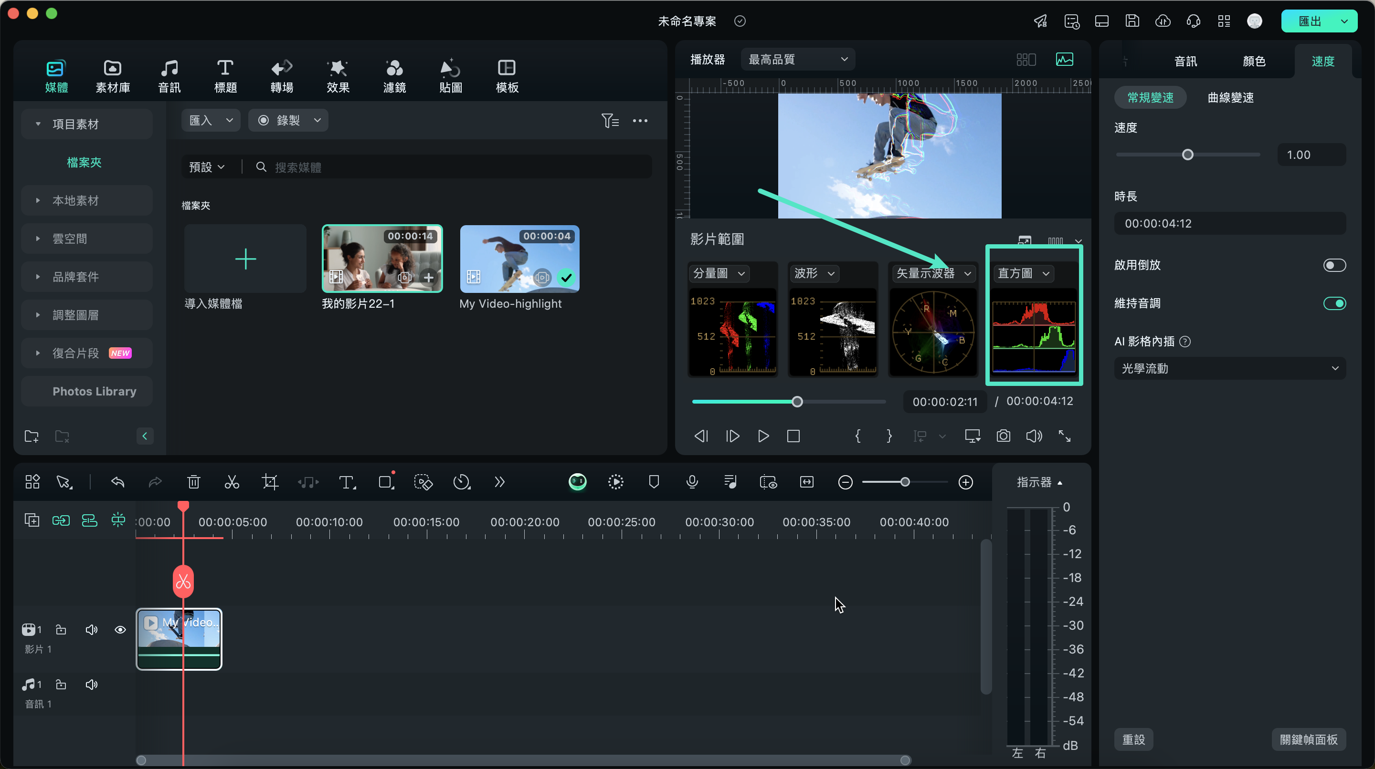Select the crop tool icon
Screen dimensions: 1375x769
click(x=270, y=482)
